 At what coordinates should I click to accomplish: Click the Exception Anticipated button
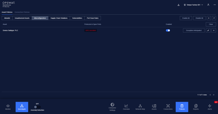(x=194, y=30)
